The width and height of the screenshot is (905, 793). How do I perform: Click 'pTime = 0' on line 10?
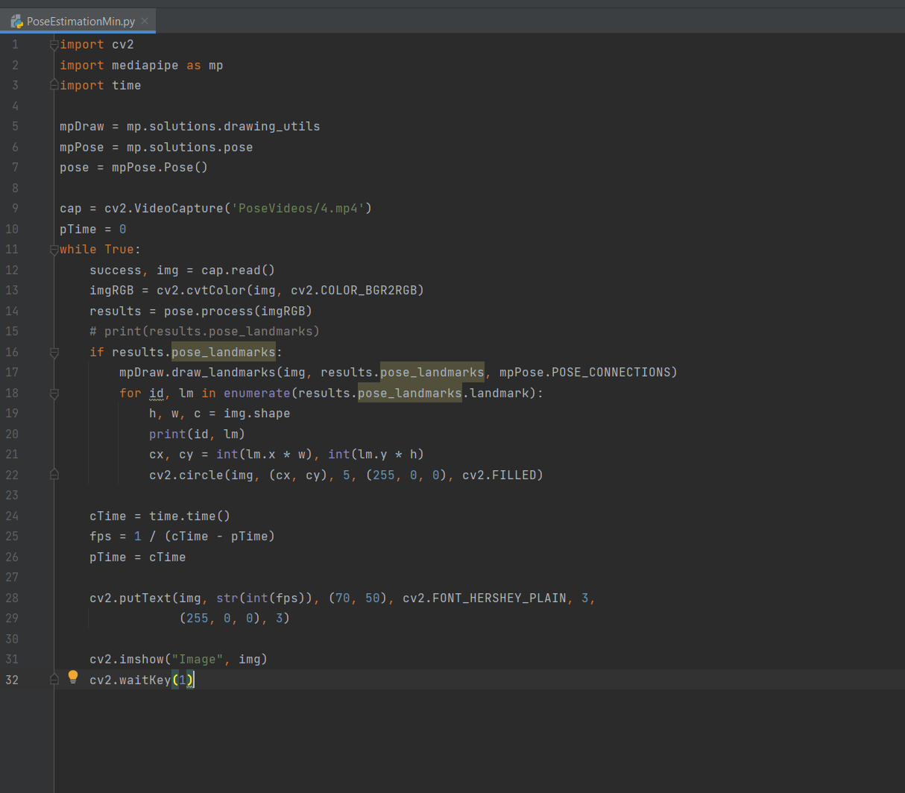pyautogui.click(x=93, y=229)
